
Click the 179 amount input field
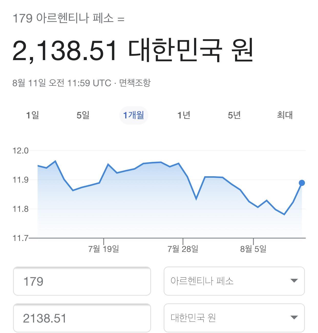[x=82, y=281]
